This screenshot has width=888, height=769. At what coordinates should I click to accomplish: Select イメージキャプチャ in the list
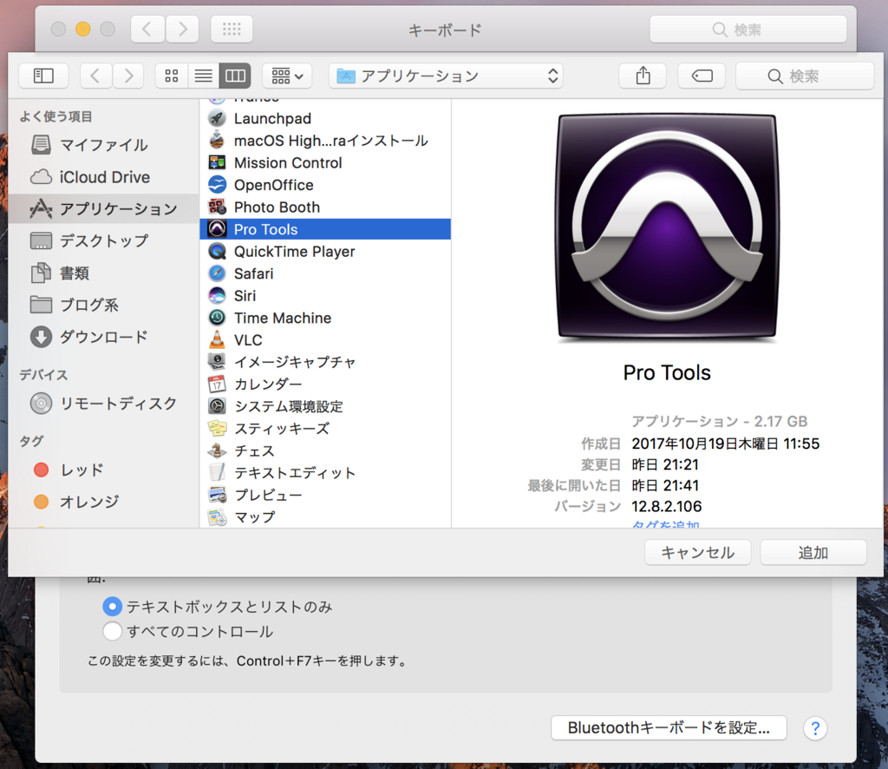click(325, 362)
